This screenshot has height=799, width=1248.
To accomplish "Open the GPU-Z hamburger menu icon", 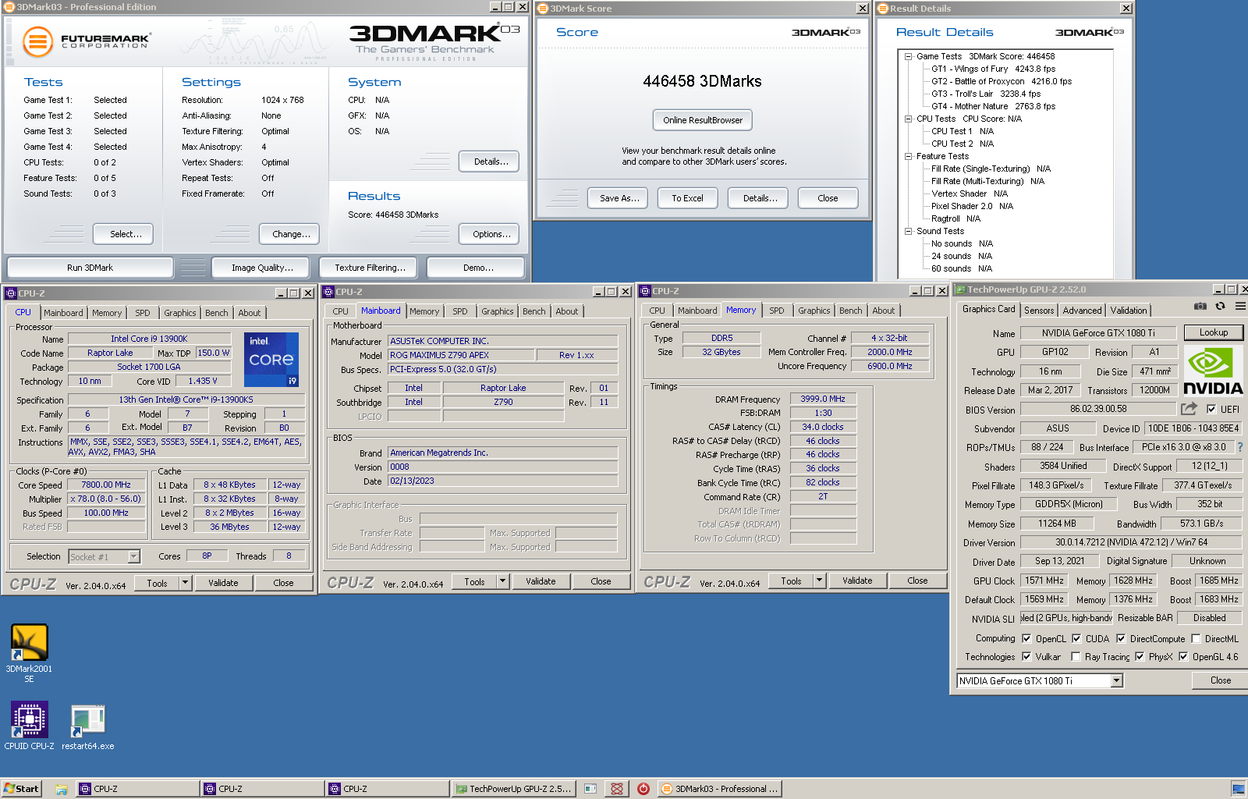I will (1240, 307).
